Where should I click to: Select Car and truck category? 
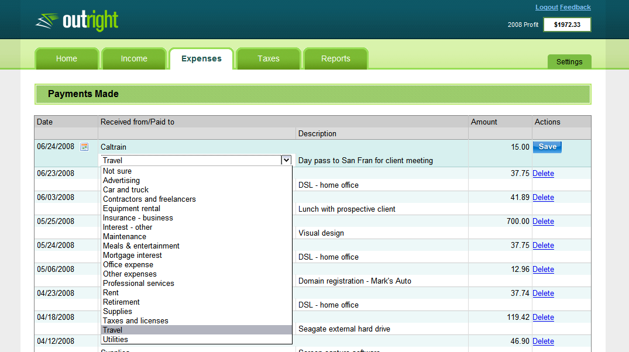pos(196,189)
